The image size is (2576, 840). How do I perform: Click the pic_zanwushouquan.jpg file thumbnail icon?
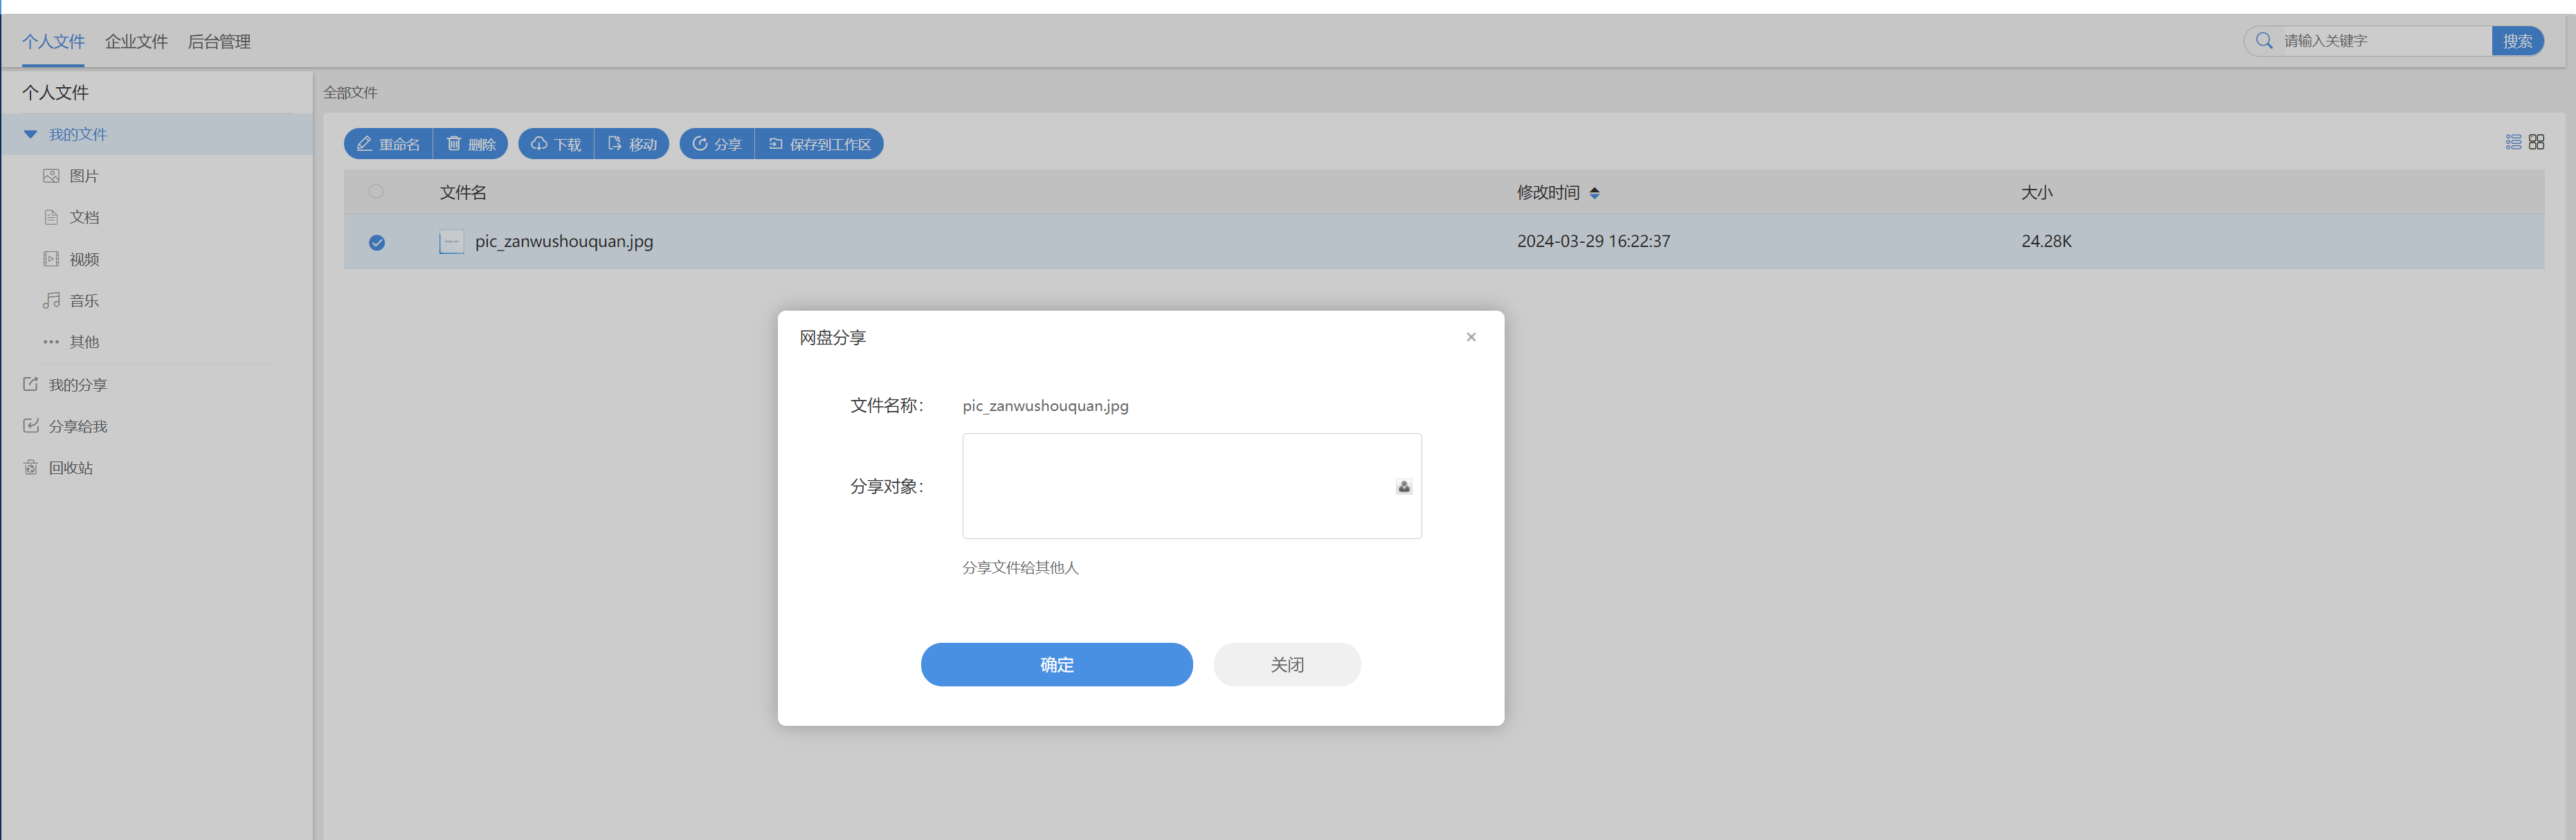tap(451, 242)
